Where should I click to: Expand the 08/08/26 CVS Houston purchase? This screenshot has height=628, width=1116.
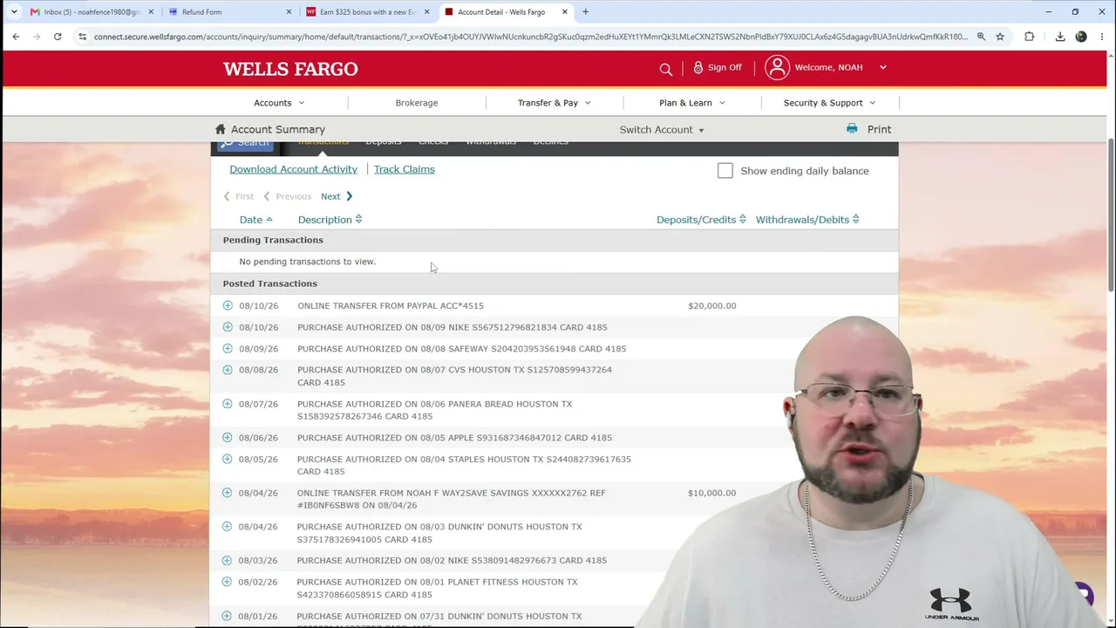[x=228, y=370]
